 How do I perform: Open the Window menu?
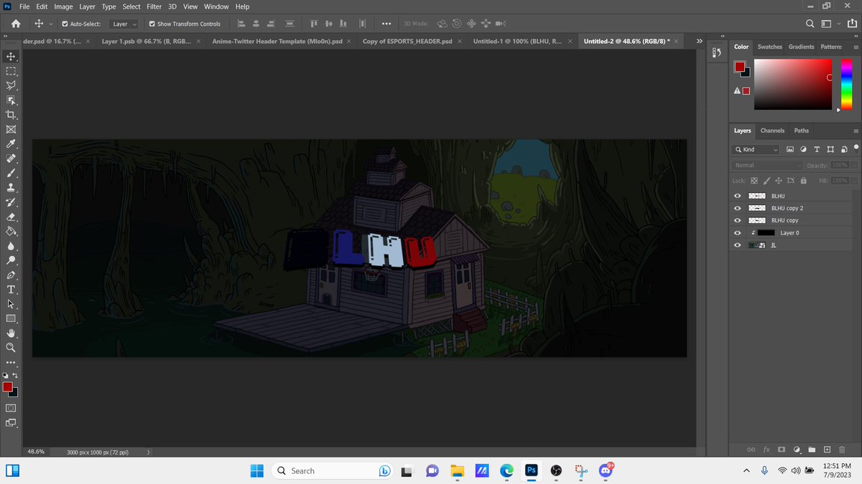215,6
